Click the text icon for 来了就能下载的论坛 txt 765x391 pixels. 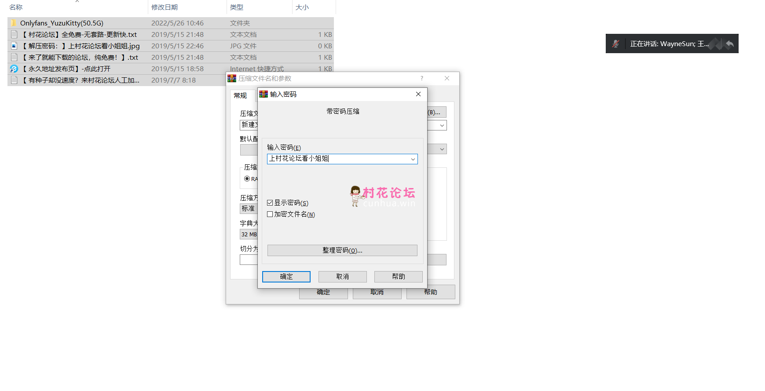[14, 57]
